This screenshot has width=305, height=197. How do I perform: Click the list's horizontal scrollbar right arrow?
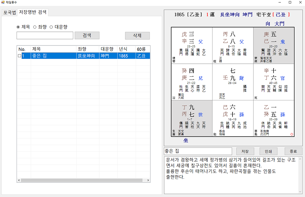pos(148,180)
